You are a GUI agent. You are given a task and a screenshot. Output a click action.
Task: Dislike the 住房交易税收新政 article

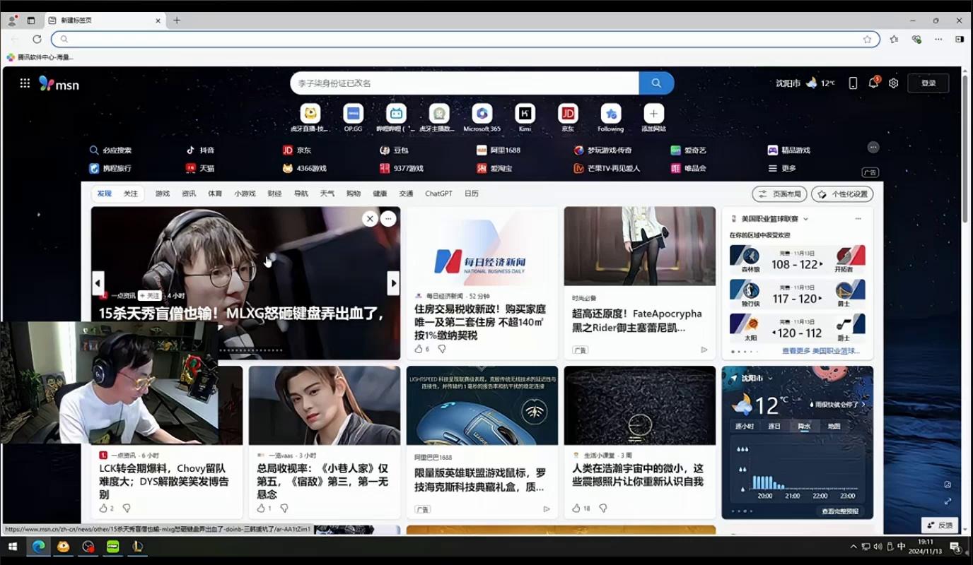442,349
